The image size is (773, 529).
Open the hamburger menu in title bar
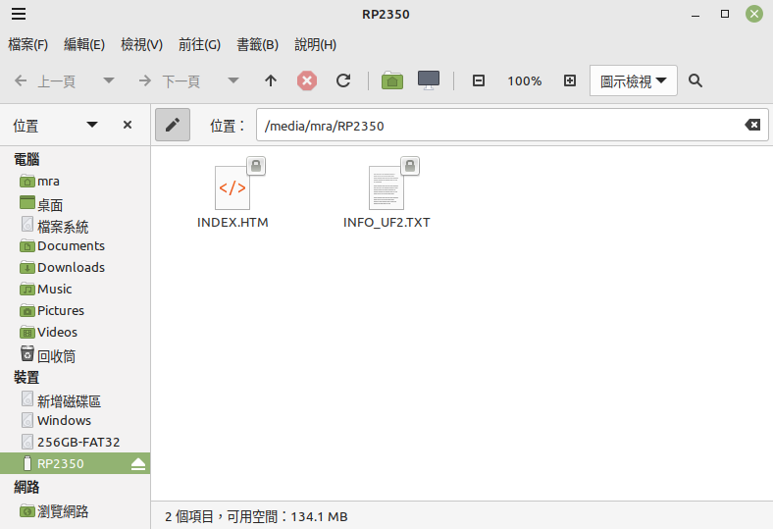point(19,14)
